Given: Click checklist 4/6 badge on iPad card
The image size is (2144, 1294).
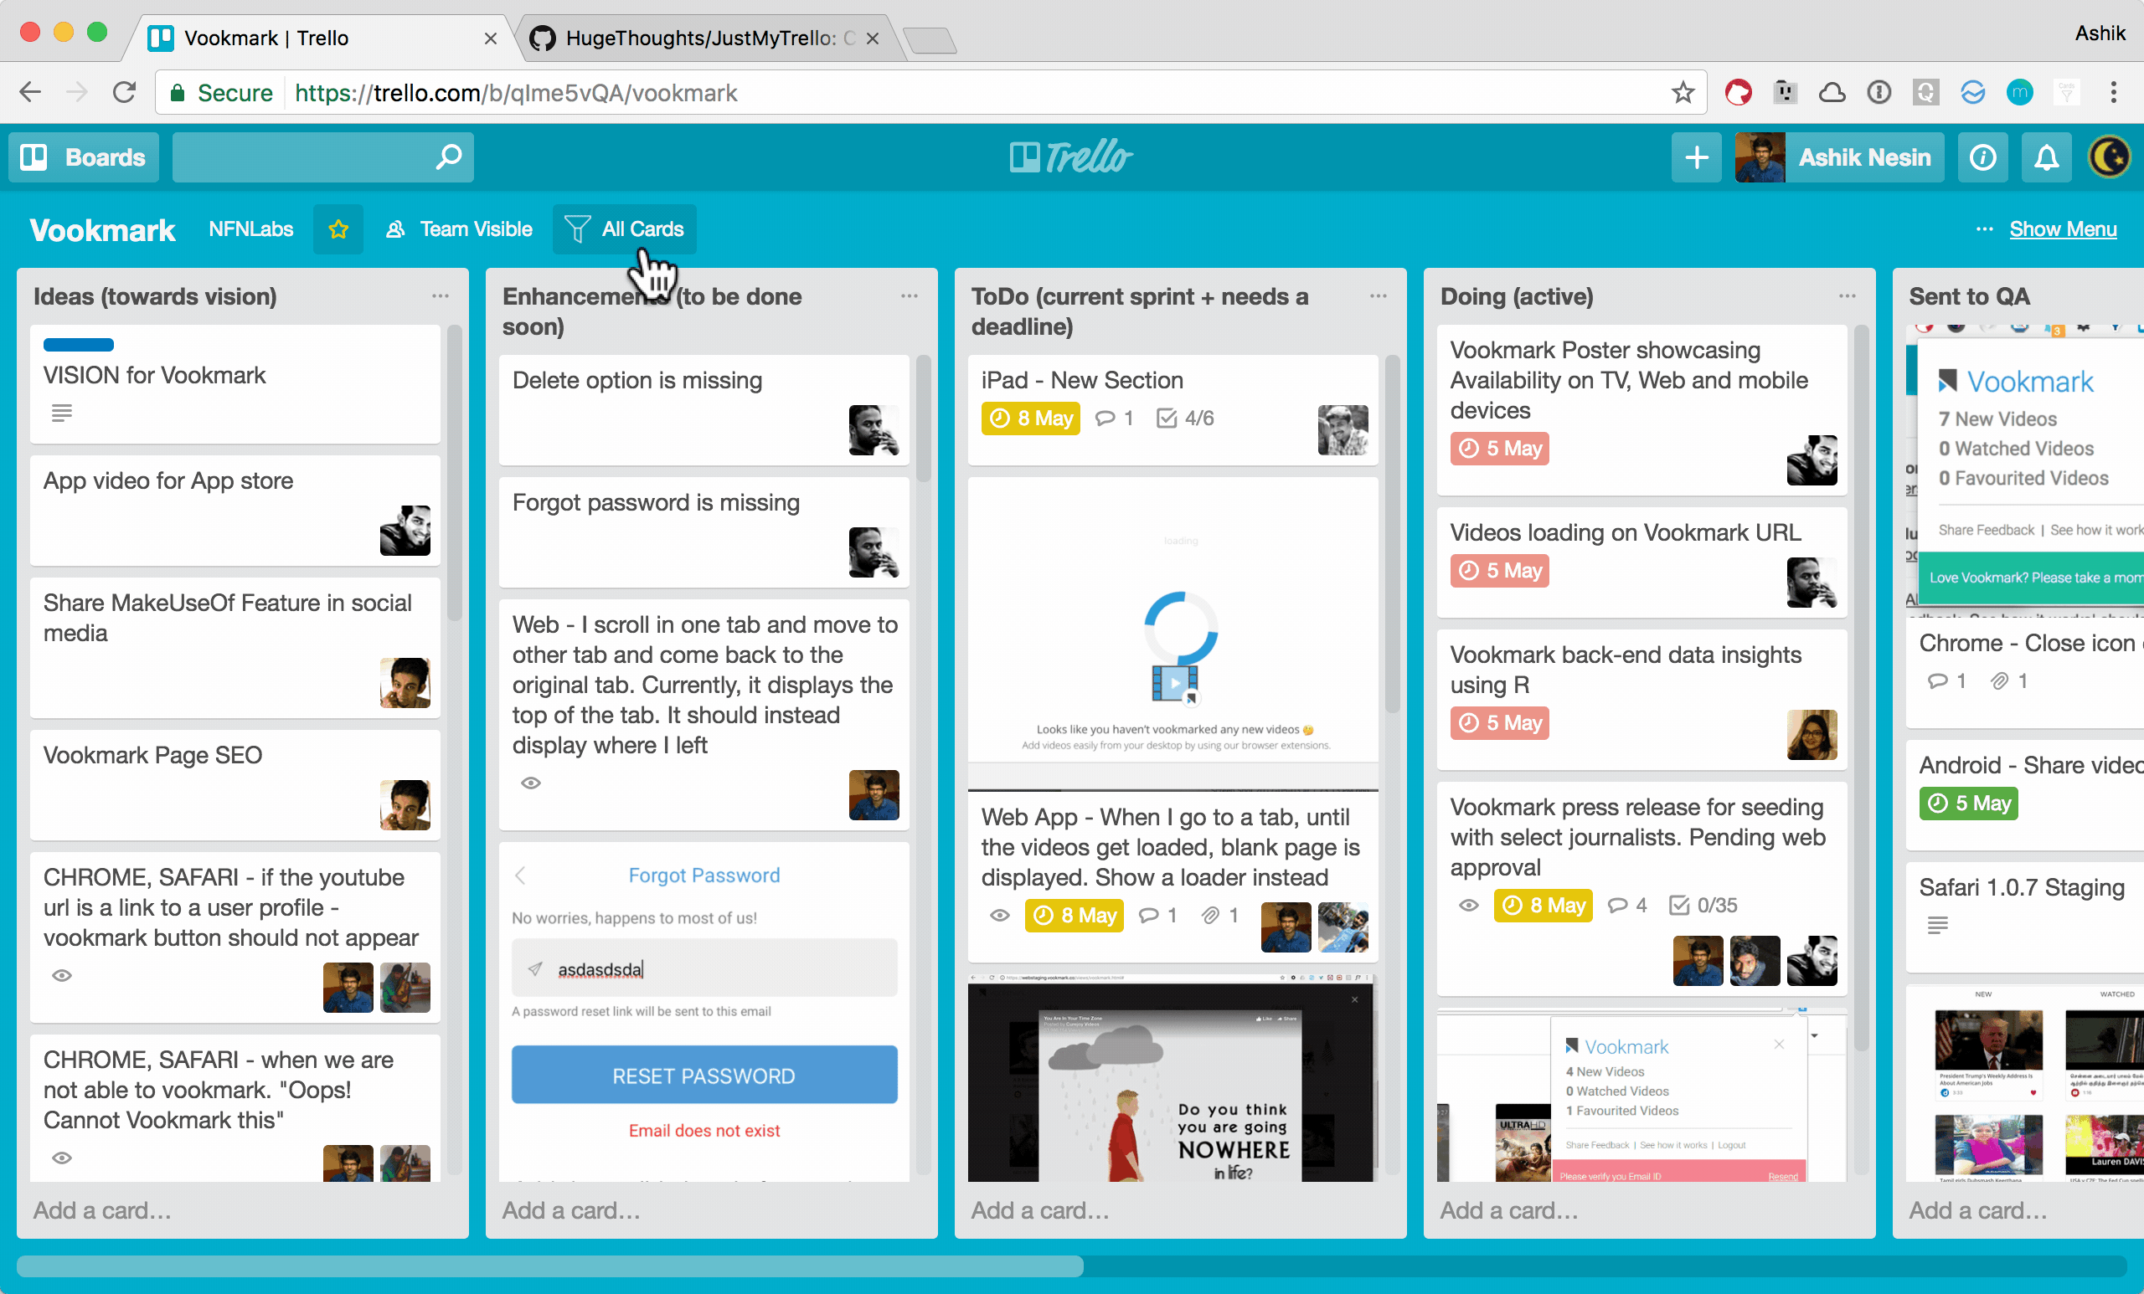Looking at the screenshot, I should click(x=1185, y=418).
